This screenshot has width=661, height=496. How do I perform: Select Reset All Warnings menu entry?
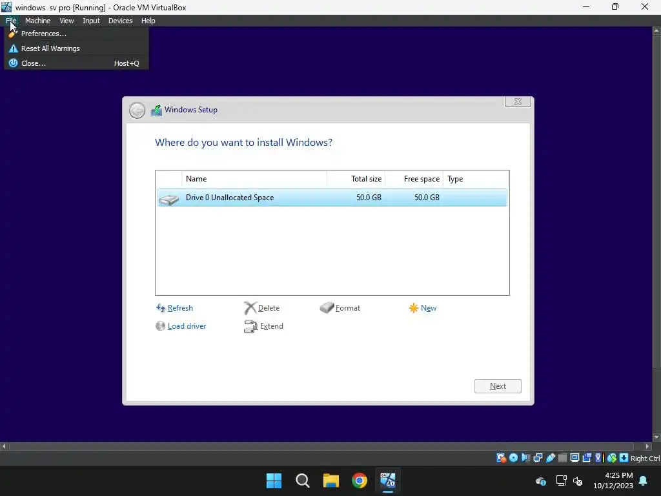point(76,48)
